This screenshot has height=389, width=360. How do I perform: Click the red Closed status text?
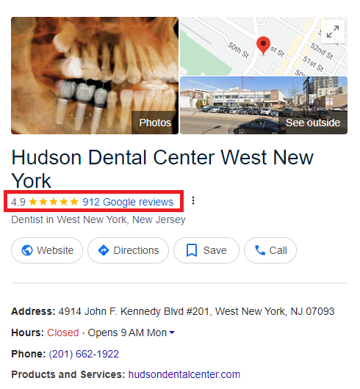(62, 332)
